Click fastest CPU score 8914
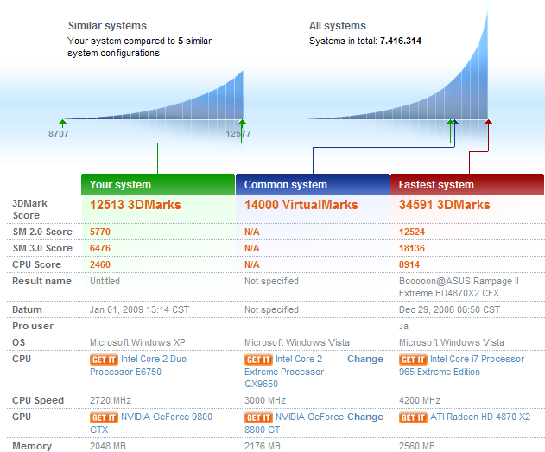The height and width of the screenshot is (452, 545). (x=409, y=264)
